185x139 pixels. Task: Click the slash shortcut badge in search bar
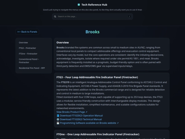point(129,16)
